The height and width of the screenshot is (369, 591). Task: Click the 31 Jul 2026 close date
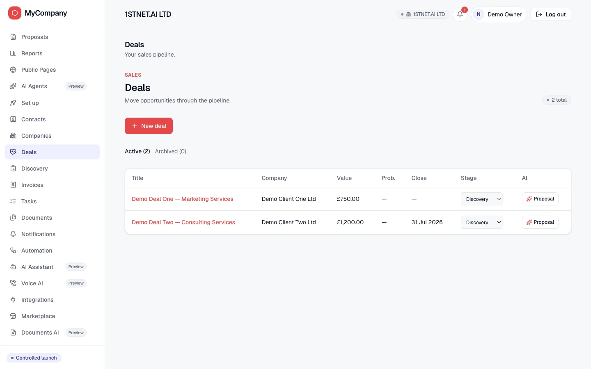pos(427,222)
